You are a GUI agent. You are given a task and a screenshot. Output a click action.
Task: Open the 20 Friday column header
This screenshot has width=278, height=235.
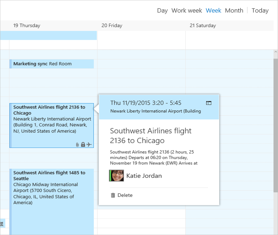point(112,25)
